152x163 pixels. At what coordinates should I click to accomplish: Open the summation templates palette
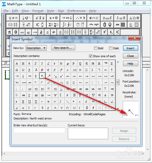coord(53,25)
